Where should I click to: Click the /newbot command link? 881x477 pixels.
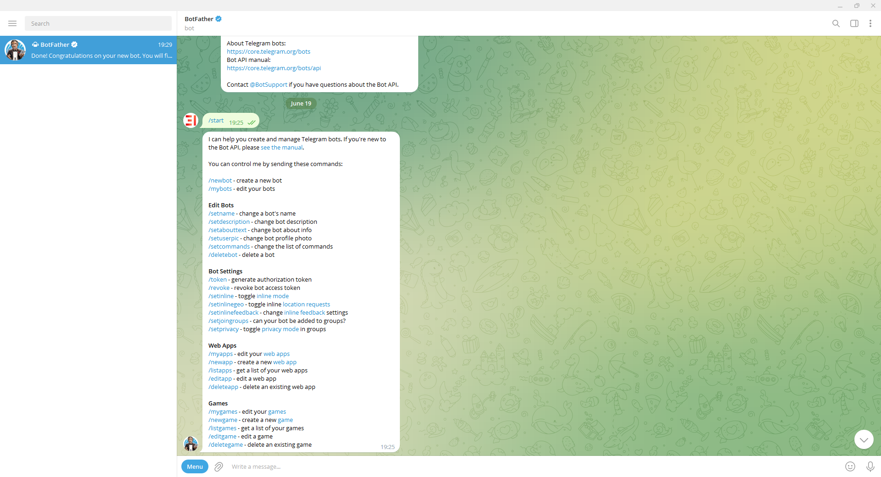220,180
